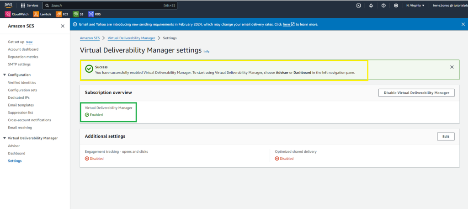Open Email receiving in sidebar
468x209 pixels.
[20, 128]
